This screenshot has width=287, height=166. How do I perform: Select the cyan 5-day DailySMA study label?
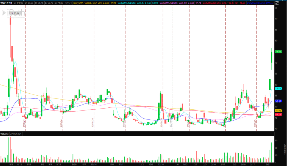point(134,3)
